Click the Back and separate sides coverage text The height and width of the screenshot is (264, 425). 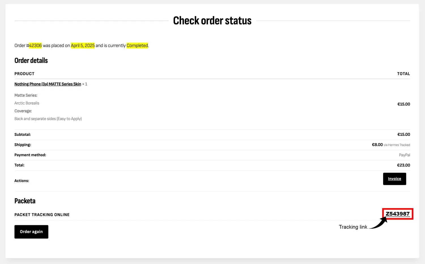pos(48,119)
